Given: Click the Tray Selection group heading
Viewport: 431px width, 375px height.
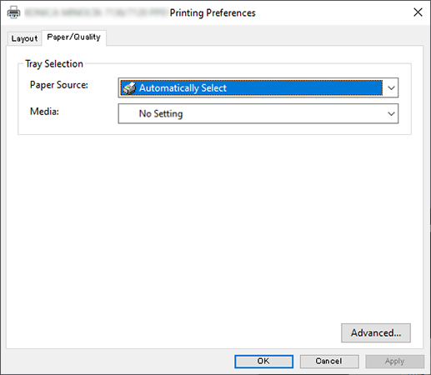Looking at the screenshot, I should coord(54,64).
